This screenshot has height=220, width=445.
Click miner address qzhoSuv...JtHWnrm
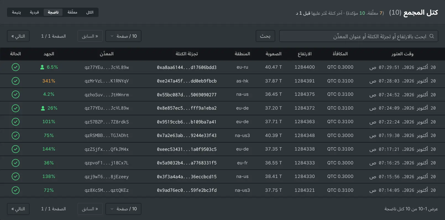(107, 95)
